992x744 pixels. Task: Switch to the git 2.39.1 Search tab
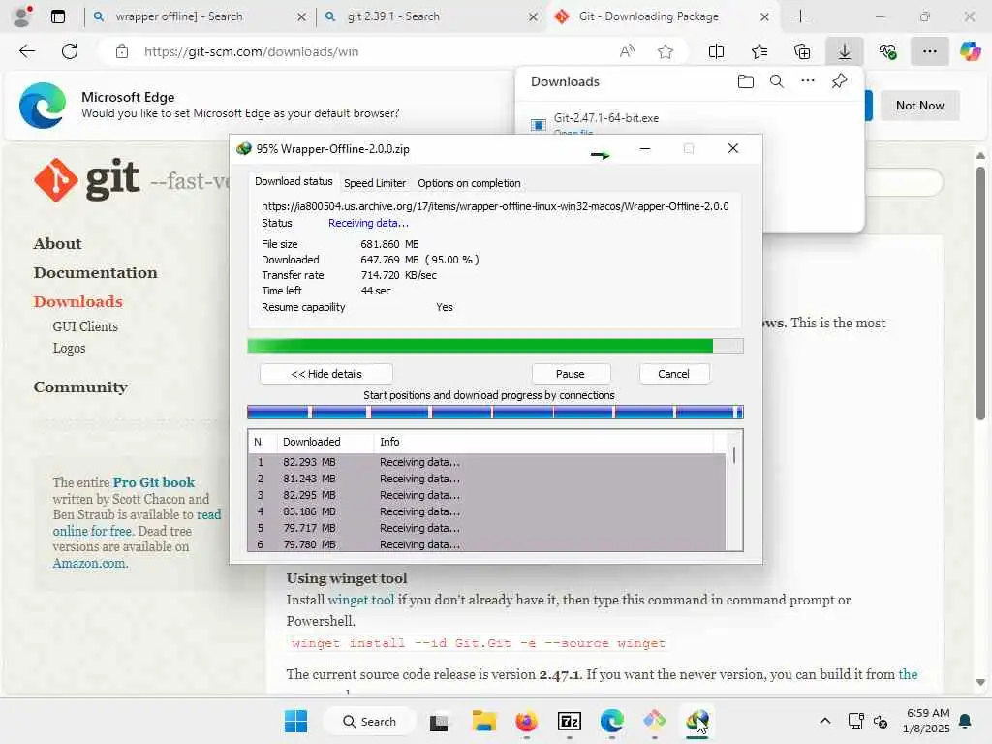coord(393,16)
